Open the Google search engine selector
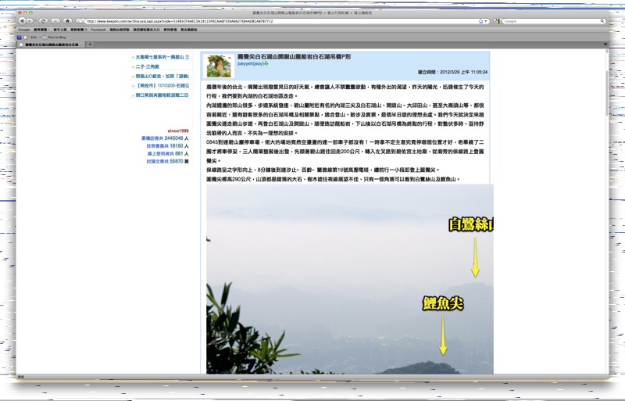Viewport: 625px width, 401px height. 498,21
